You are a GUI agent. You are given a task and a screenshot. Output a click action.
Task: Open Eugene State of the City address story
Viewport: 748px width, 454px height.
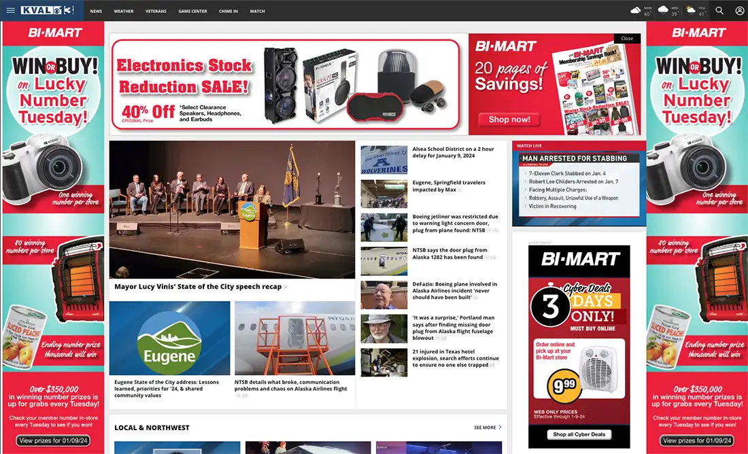tap(167, 389)
